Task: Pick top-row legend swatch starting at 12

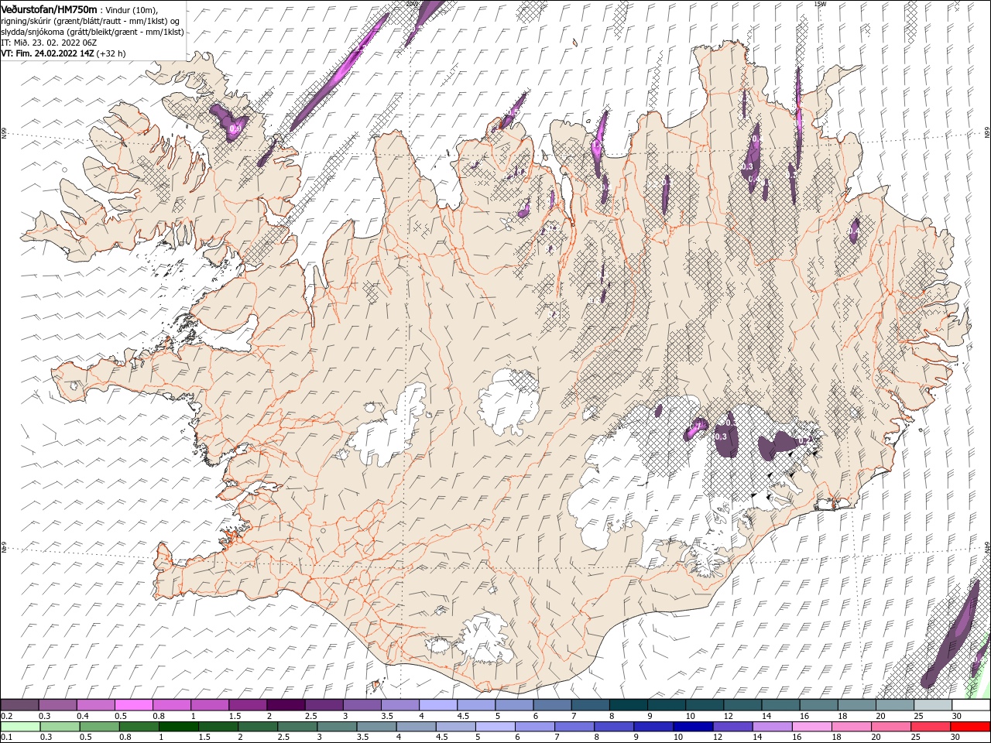Action: click(742, 705)
